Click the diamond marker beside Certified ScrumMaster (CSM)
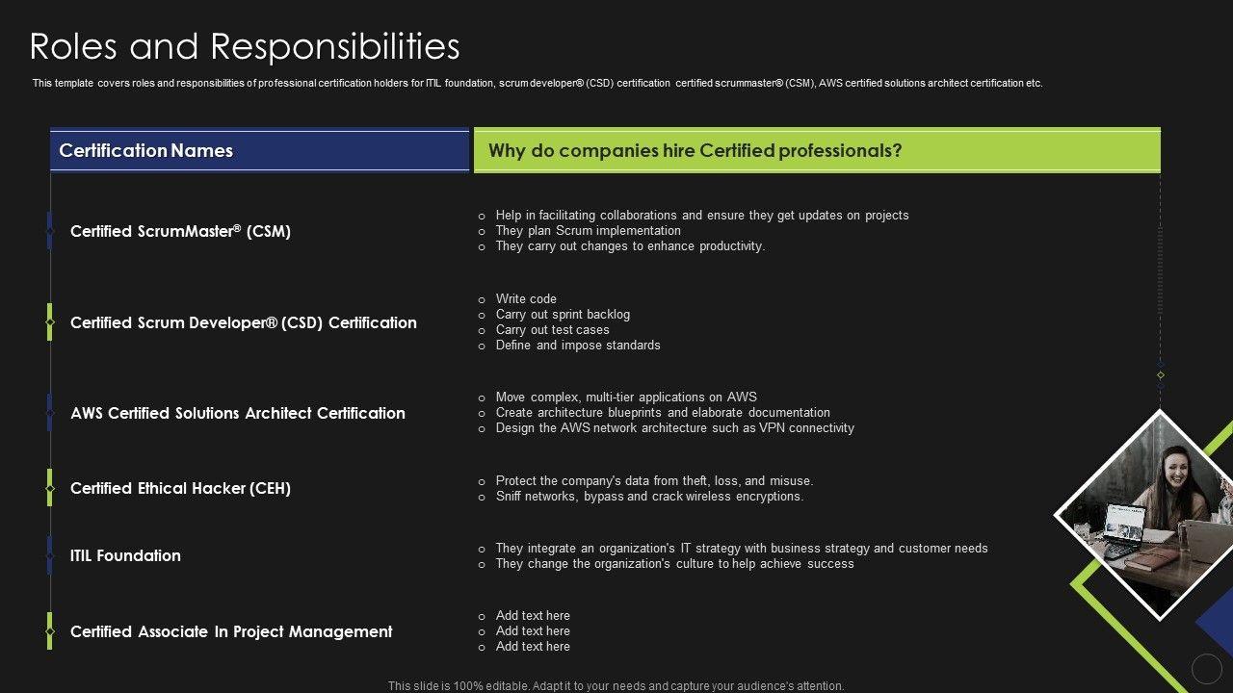 [50, 231]
